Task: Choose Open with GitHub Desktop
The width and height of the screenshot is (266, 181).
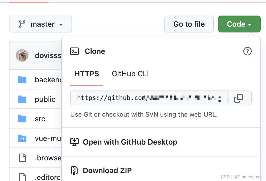Action: tap(130, 142)
